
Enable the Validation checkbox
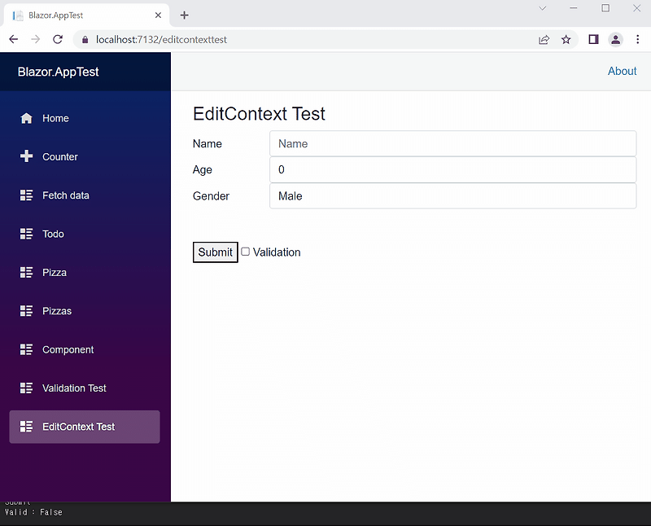pos(245,252)
